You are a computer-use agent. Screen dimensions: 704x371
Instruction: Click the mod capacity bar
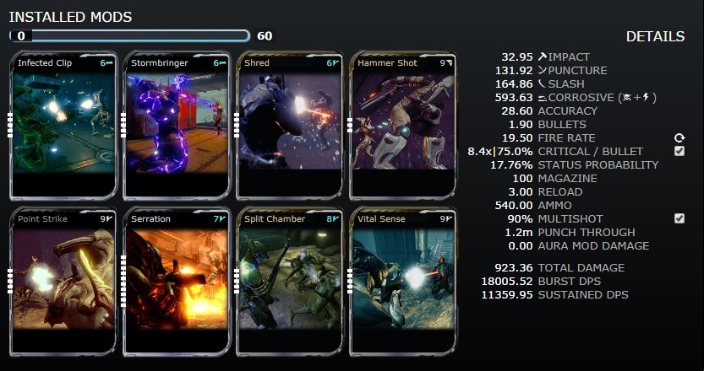(x=129, y=36)
